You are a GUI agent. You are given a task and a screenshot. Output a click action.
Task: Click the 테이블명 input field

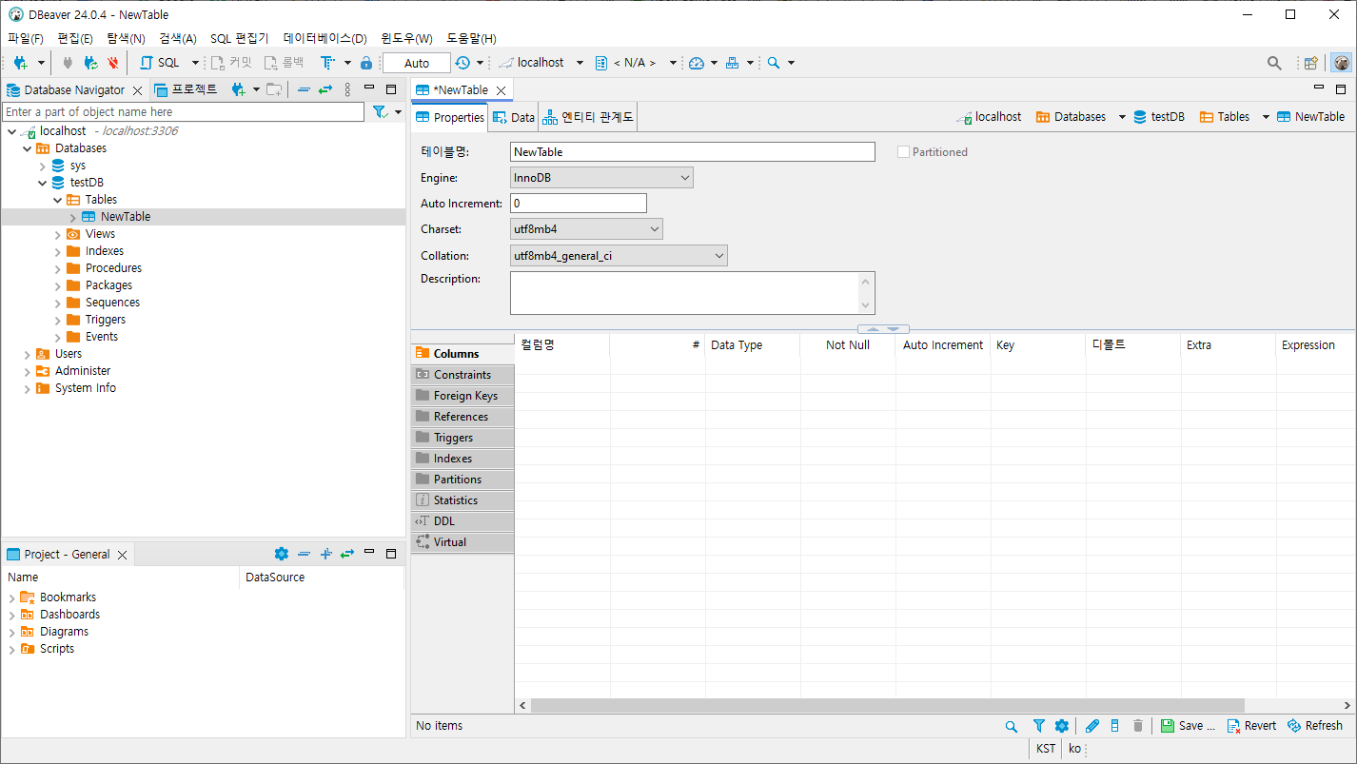tap(693, 152)
